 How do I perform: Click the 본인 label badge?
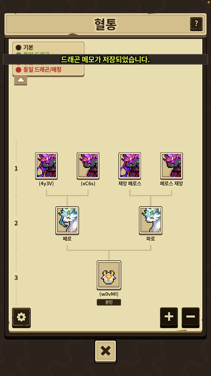tap(109, 302)
